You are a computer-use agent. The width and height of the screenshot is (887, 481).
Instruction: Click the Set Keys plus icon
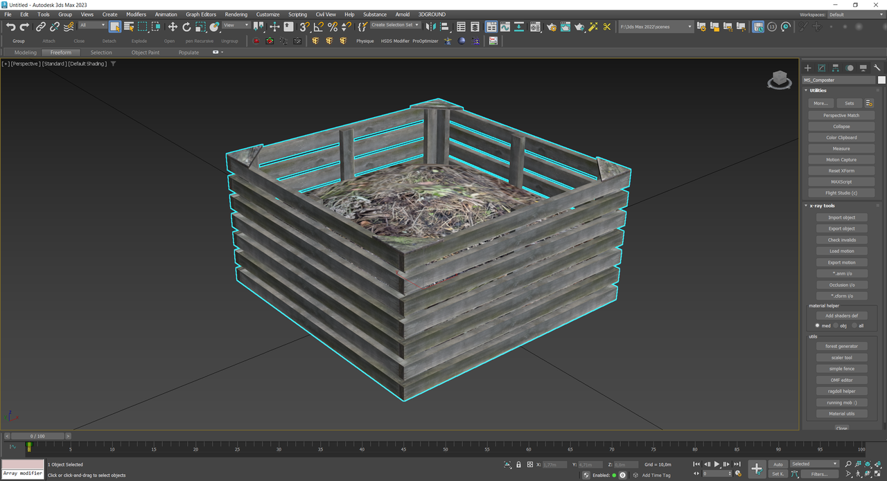point(757,469)
